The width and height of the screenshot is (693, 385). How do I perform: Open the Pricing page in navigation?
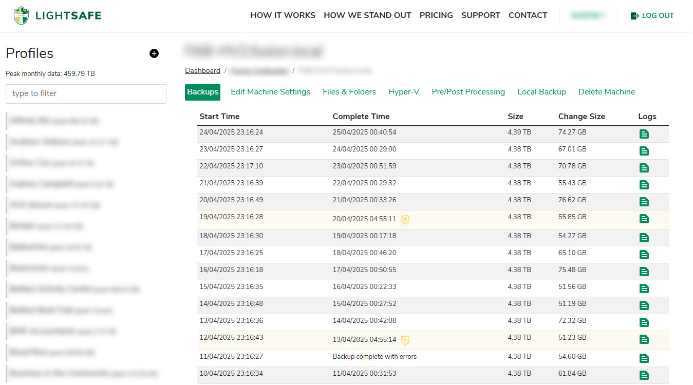tap(436, 15)
